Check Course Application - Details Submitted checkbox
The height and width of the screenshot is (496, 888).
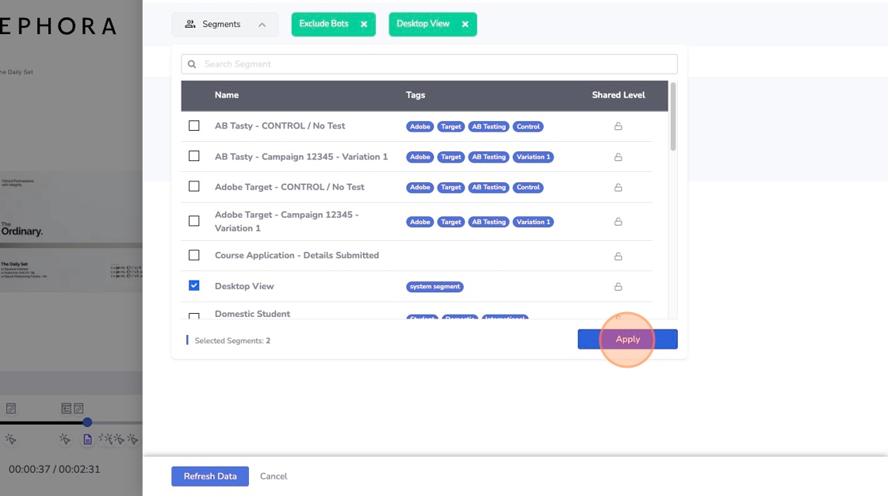tap(194, 255)
